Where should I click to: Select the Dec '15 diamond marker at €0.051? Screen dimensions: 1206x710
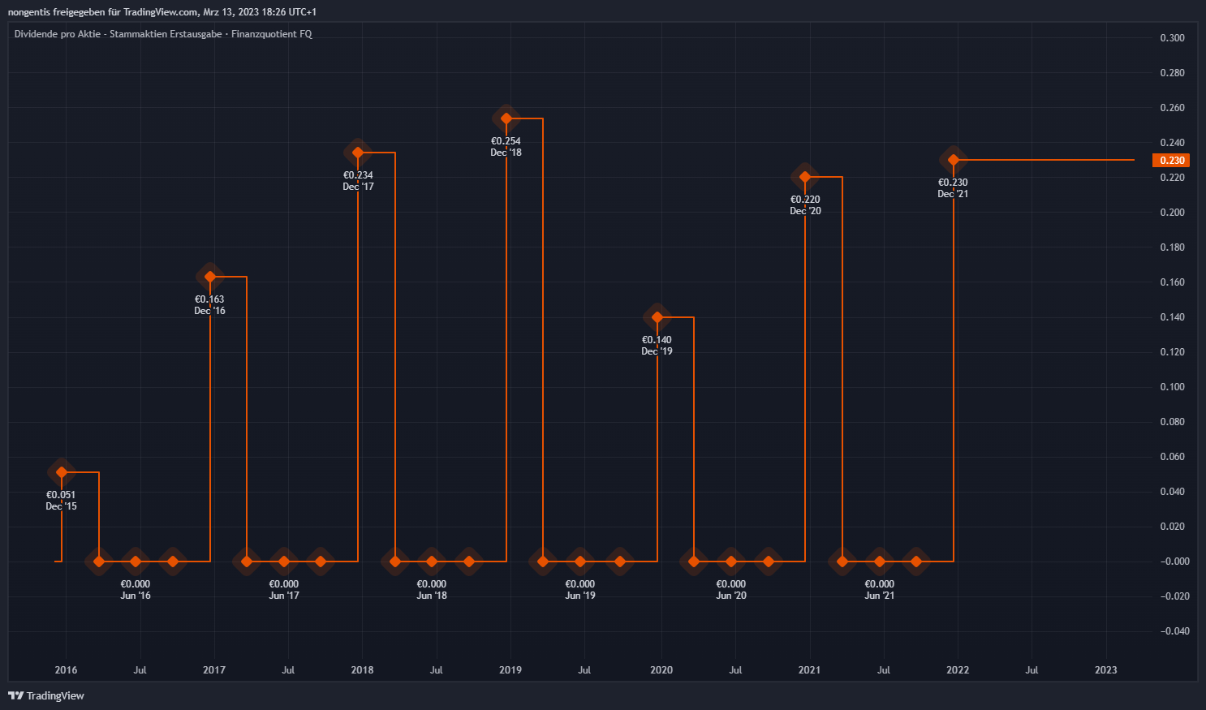[x=62, y=472]
